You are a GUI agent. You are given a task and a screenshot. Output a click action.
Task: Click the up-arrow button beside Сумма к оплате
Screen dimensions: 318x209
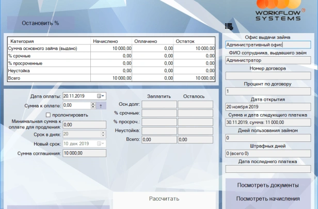(101, 105)
